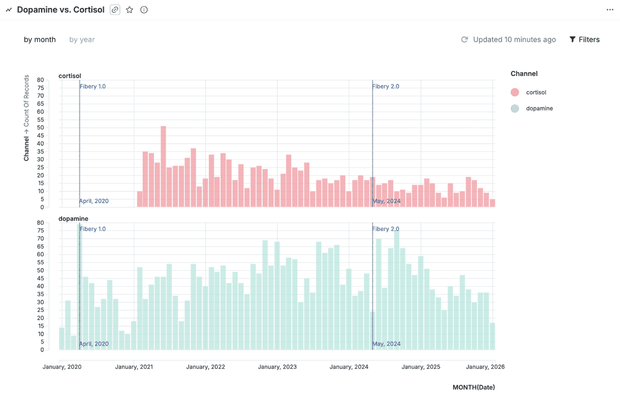Click the teal dopamine legend swatch
Image resolution: width=620 pixels, height=406 pixels.
tap(515, 109)
